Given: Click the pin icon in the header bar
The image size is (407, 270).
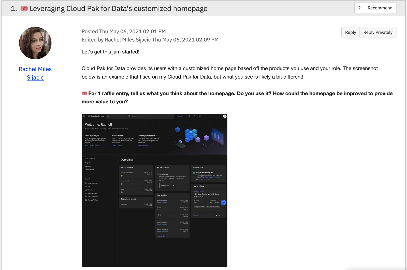Looking at the screenshot, I should tap(189, 116).
